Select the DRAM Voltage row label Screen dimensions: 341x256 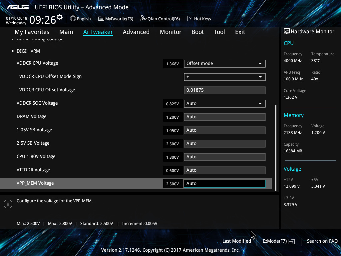click(32, 116)
